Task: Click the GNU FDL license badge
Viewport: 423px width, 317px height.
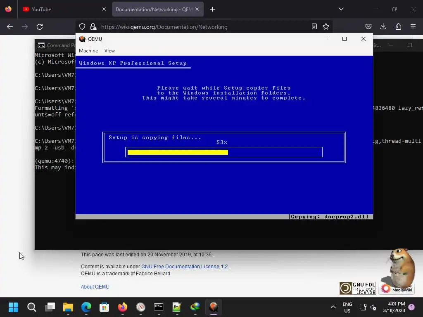Action: (357, 288)
